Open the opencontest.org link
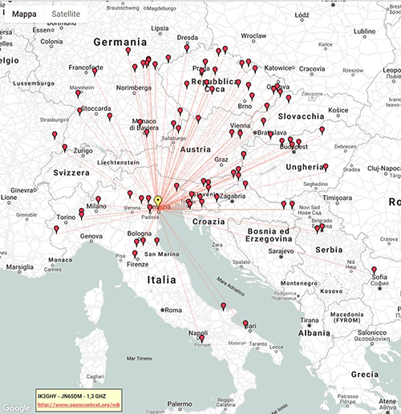 [x=79, y=404]
